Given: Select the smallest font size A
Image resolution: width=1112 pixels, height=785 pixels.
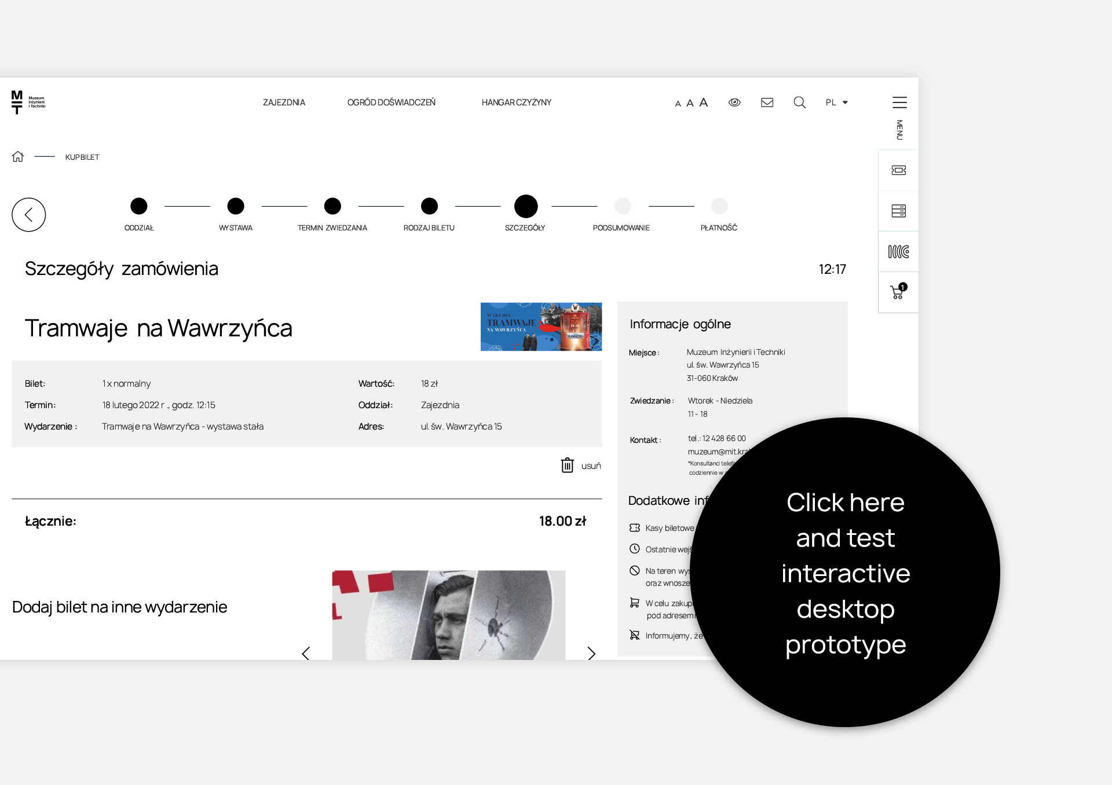Looking at the screenshot, I should pos(678,104).
